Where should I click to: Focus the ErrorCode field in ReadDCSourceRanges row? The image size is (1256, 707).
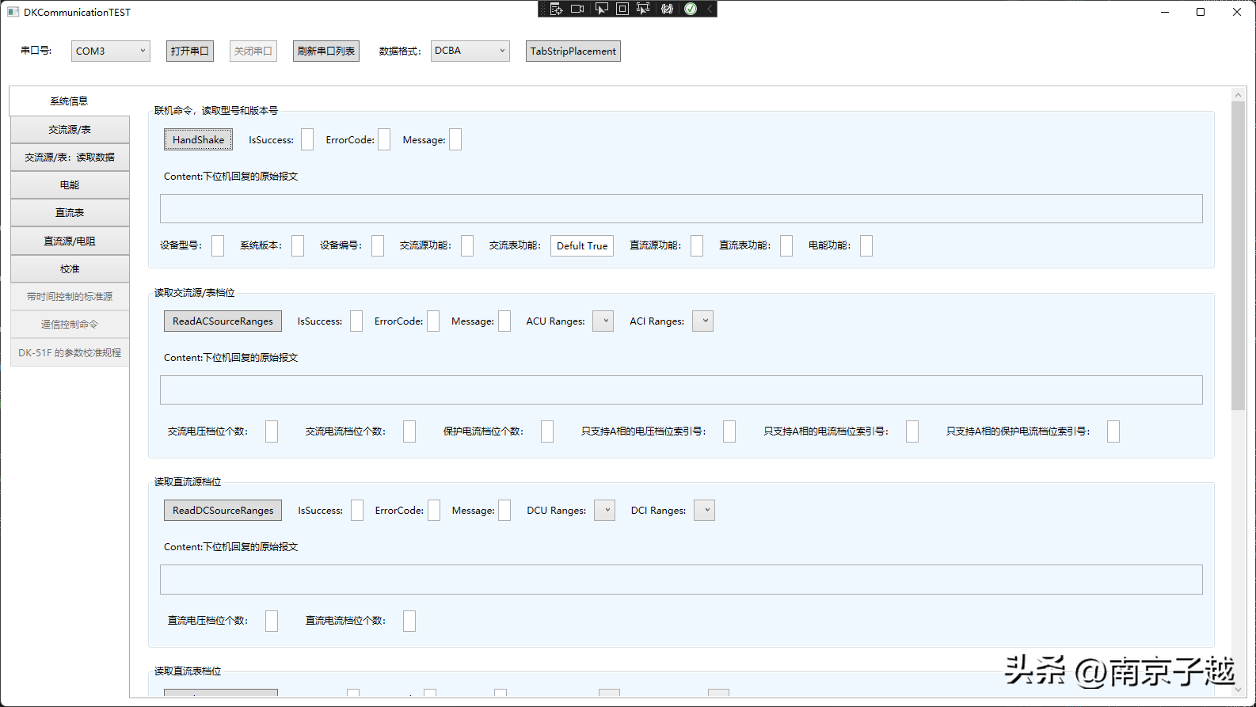(x=434, y=510)
